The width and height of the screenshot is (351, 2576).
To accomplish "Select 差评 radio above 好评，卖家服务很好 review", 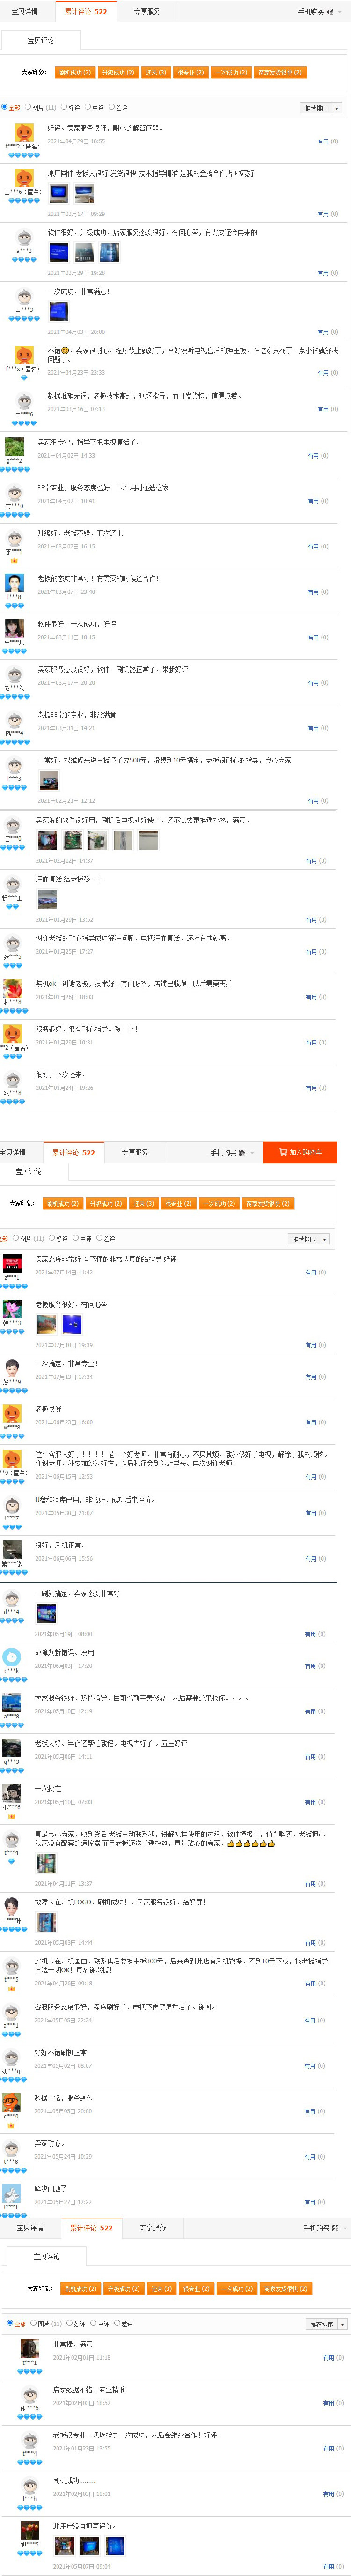I will [112, 107].
